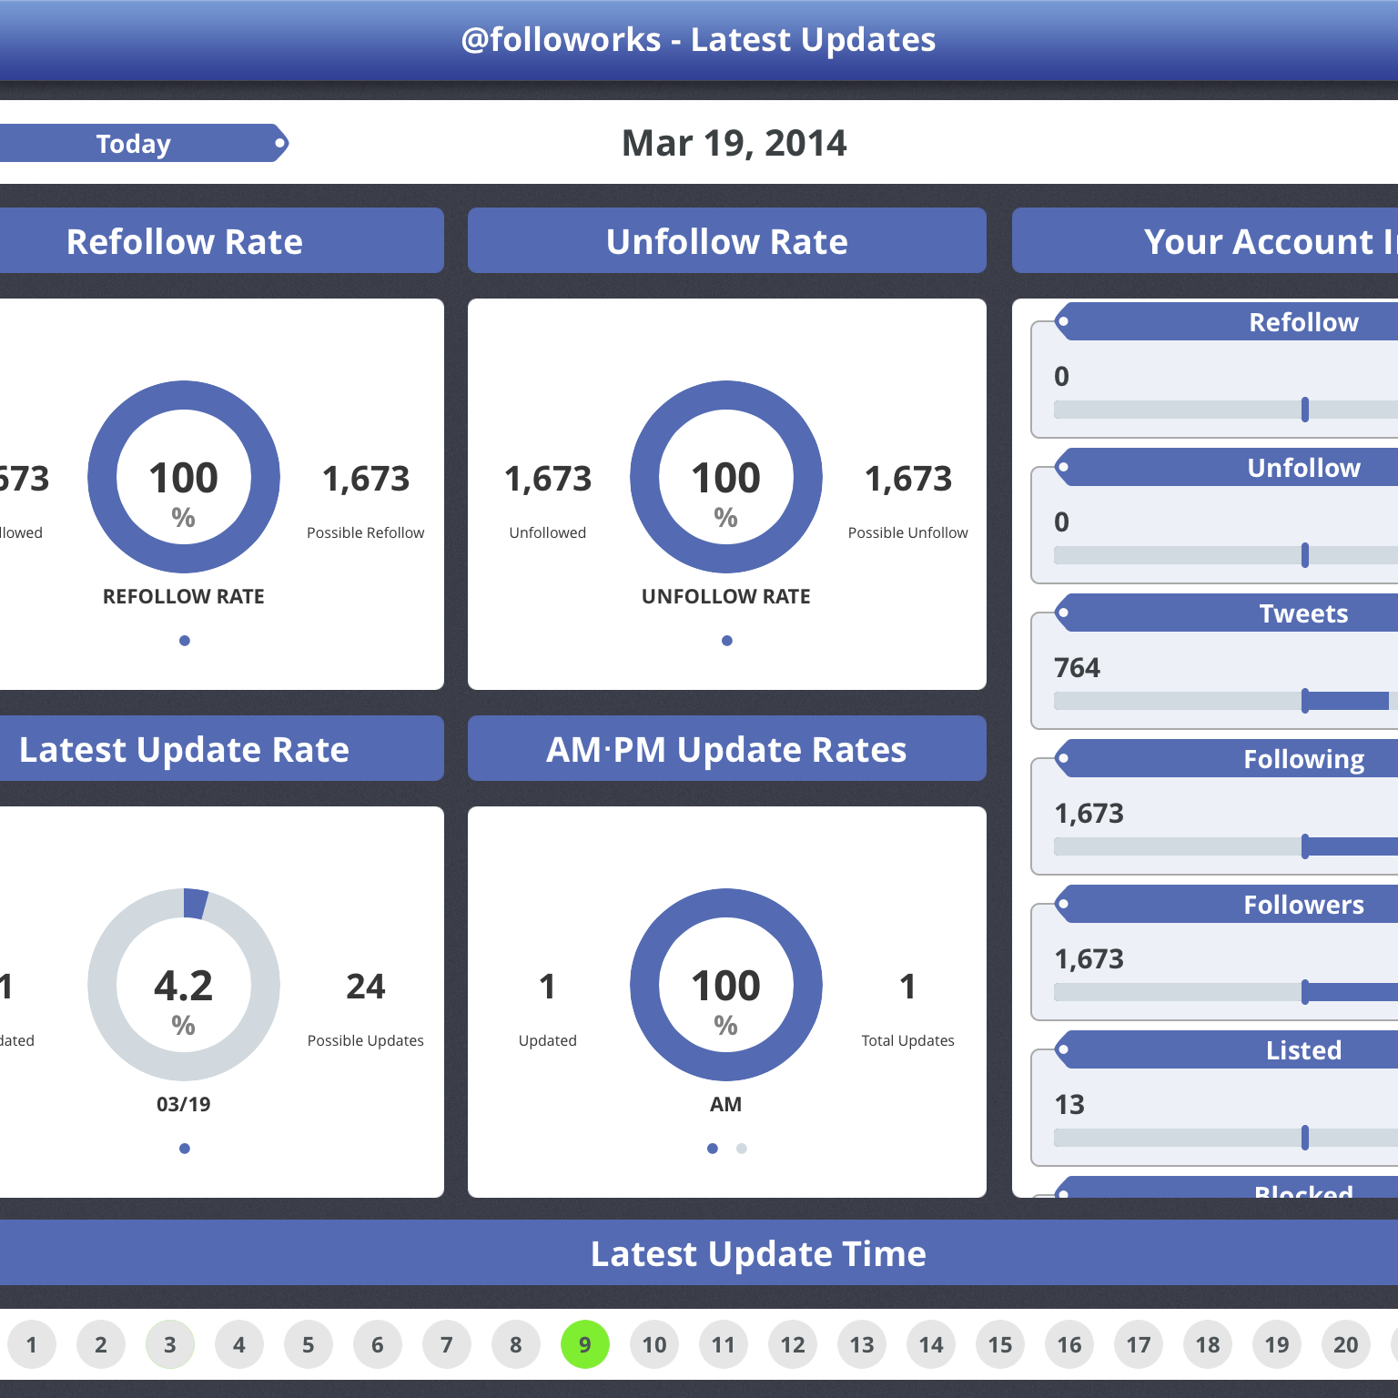Click the Listed tag label
The width and height of the screenshot is (1398, 1398).
1303,1050
